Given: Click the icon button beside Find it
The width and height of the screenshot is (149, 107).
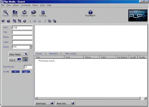Looking at the screenshot, I should [x=25, y=59].
